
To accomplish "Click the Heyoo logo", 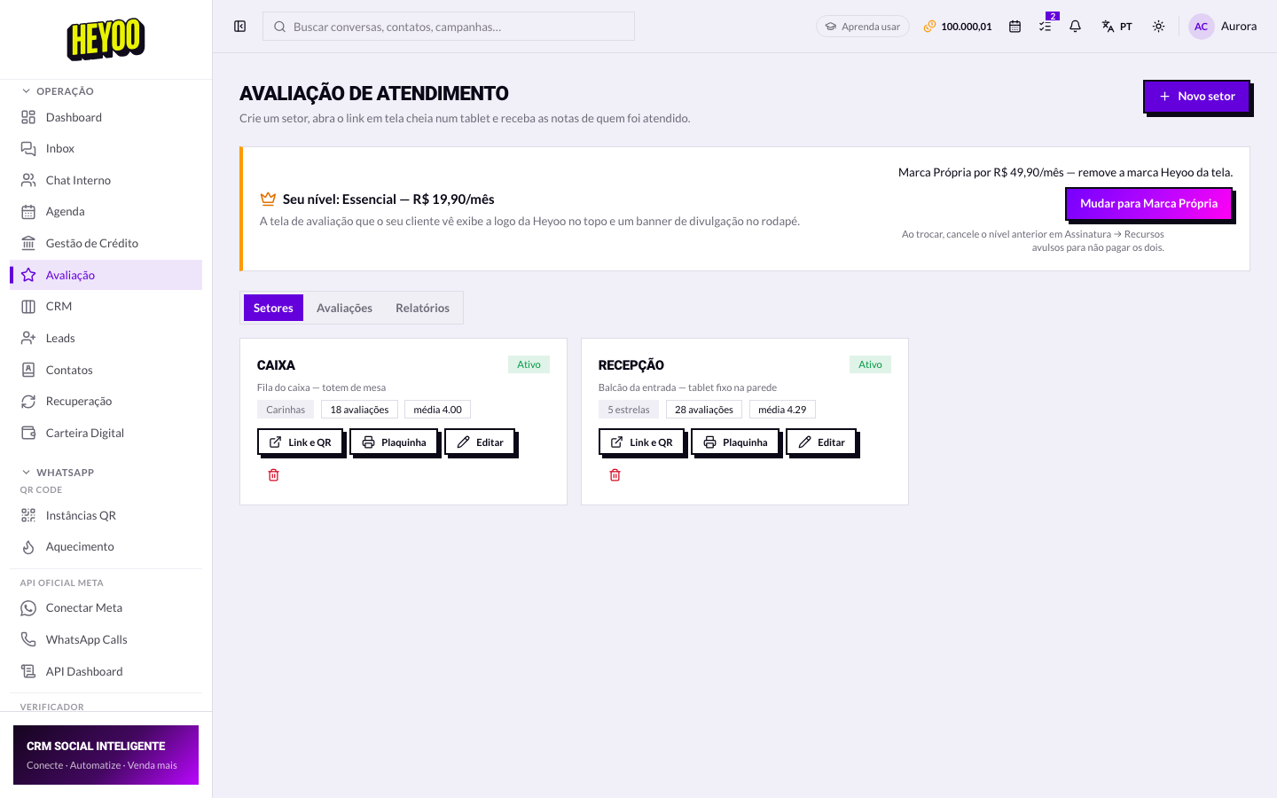I will [x=106, y=39].
